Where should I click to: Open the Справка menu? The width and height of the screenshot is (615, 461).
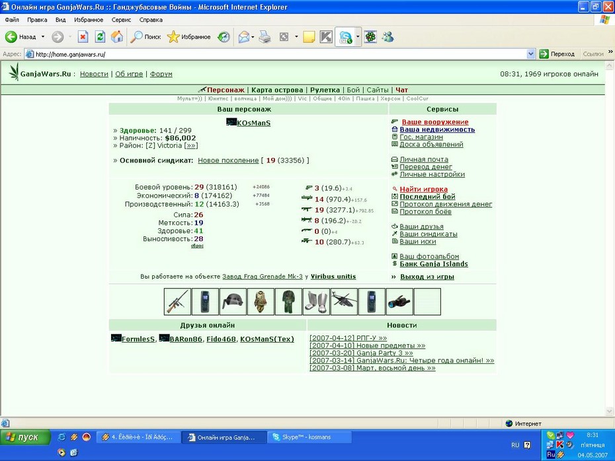tap(151, 20)
